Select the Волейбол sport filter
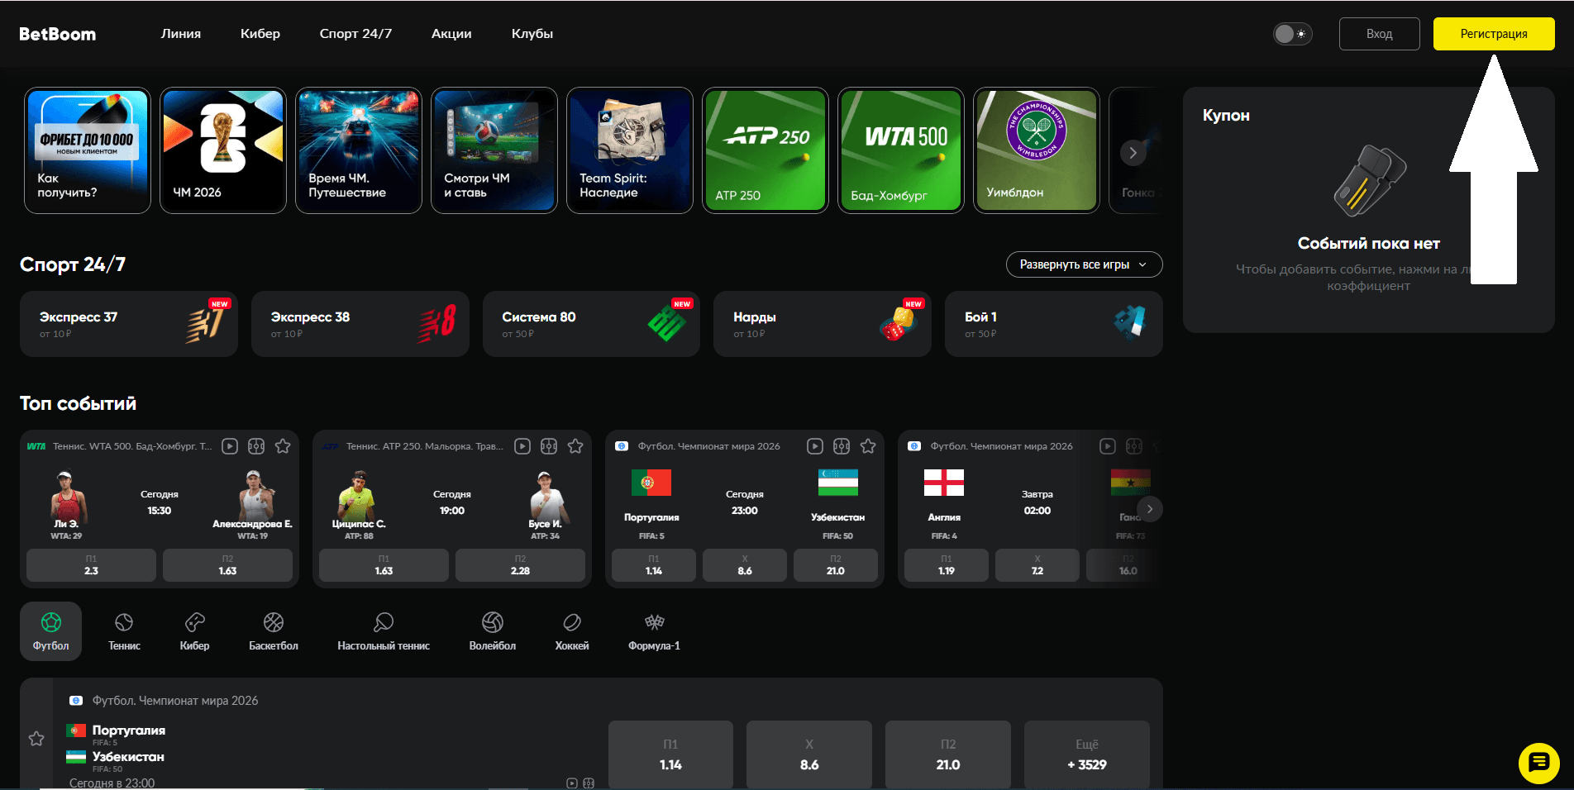The image size is (1574, 790). click(x=493, y=631)
